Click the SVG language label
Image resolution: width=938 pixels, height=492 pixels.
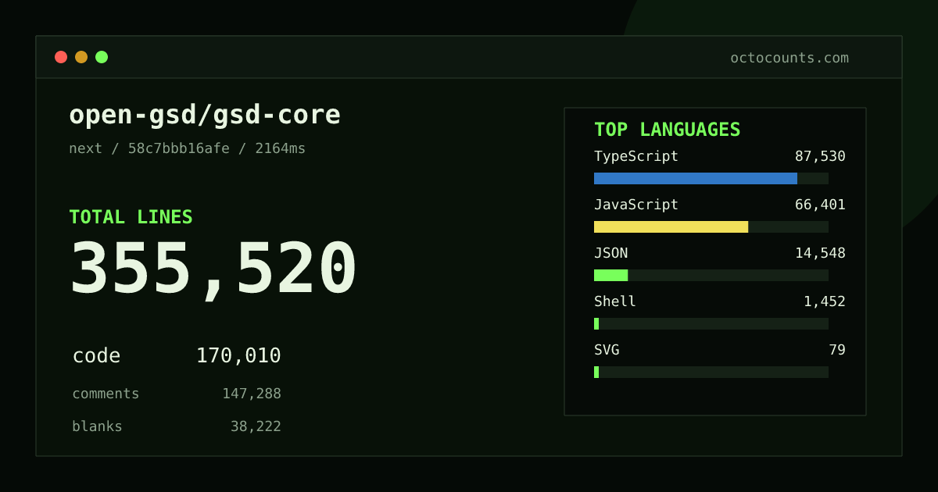[x=607, y=350]
